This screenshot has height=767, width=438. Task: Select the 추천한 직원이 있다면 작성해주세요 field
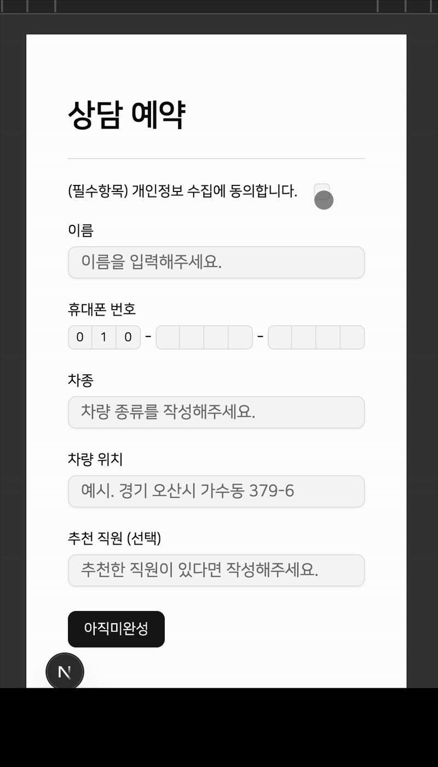pyautogui.click(x=216, y=571)
